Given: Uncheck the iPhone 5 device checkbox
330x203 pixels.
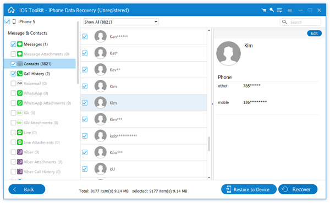Looking at the screenshot, I should coord(7,21).
